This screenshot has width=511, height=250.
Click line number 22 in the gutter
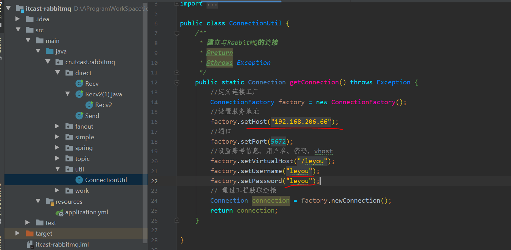click(154, 181)
